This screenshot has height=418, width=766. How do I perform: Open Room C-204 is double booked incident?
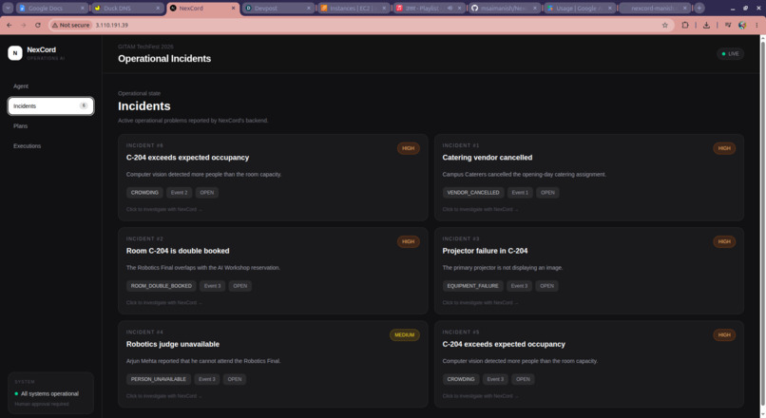click(x=273, y=271)
